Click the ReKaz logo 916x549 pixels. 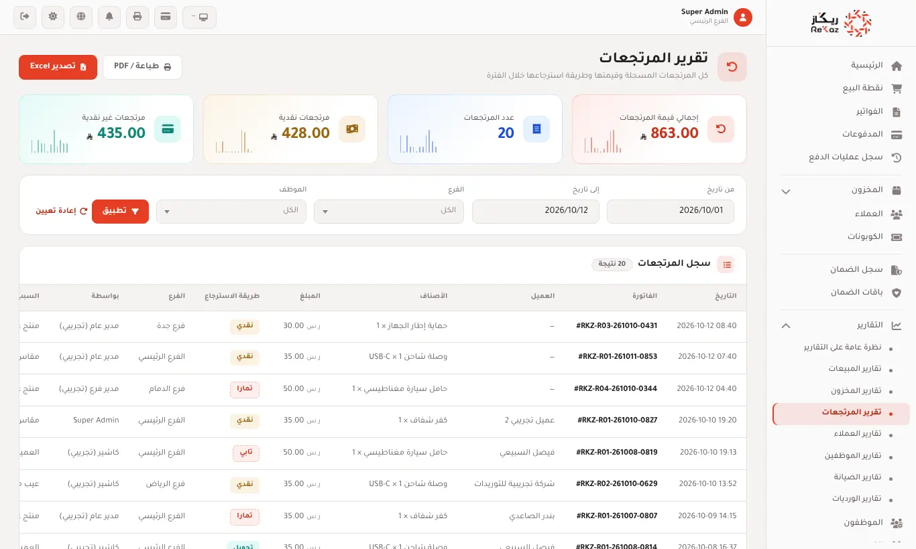point(841,23)
